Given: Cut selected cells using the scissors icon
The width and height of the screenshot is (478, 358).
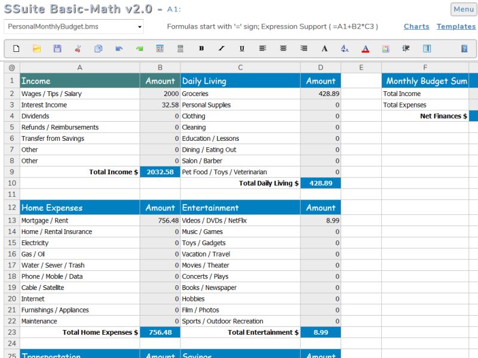Looking at the screenshot, I should coord(76,48).
